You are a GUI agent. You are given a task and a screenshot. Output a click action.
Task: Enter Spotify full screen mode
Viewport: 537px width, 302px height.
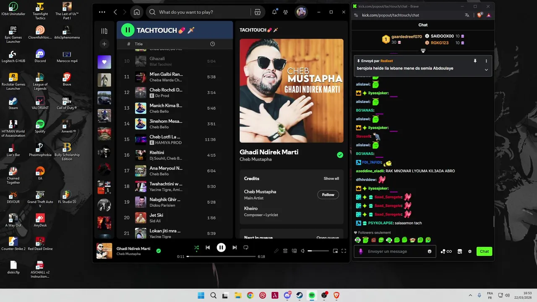(x=344, y=251)
